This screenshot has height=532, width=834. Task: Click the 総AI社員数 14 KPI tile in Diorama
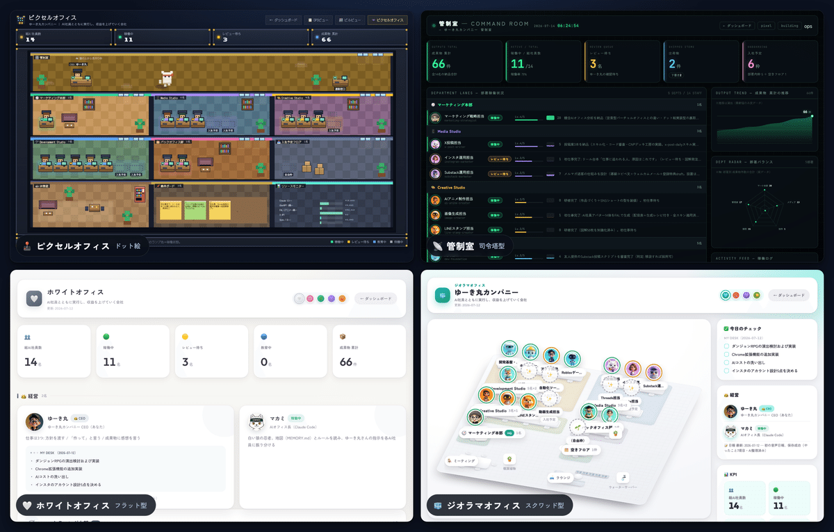744,498
